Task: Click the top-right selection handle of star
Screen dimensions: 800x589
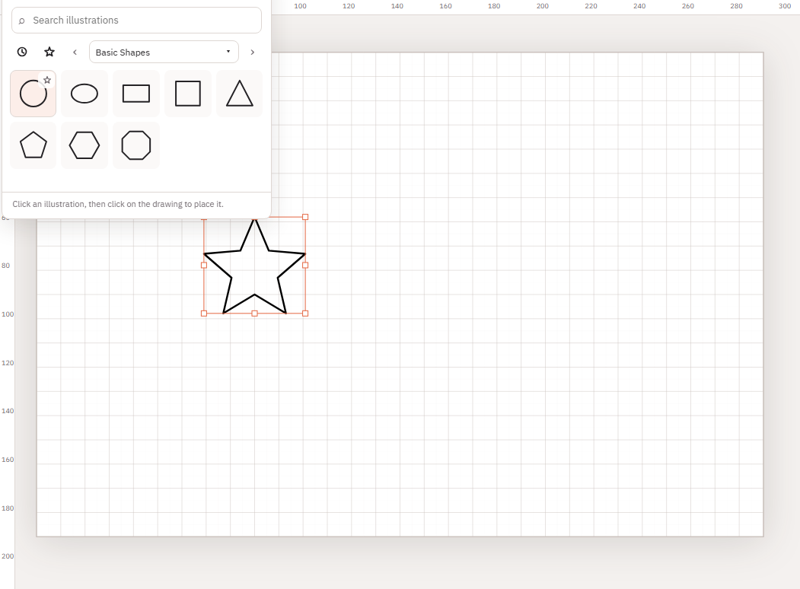Action: (x=305, y=217)
